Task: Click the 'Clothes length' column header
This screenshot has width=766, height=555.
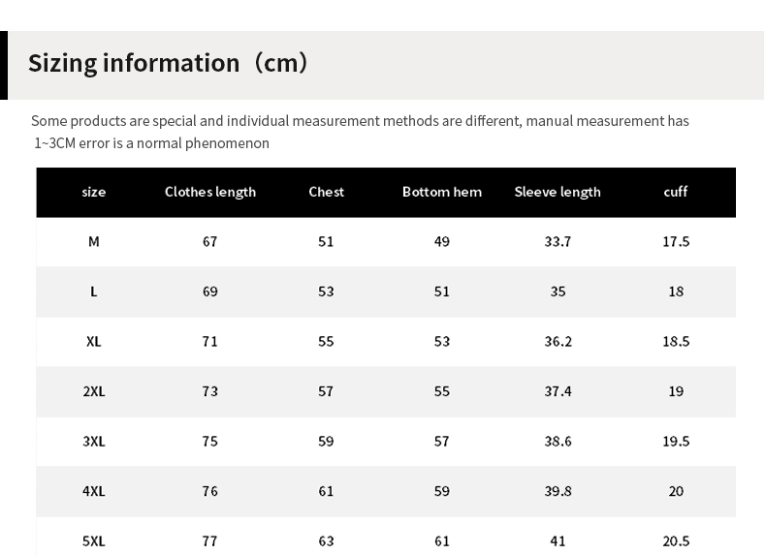Action: coord(210,192)
